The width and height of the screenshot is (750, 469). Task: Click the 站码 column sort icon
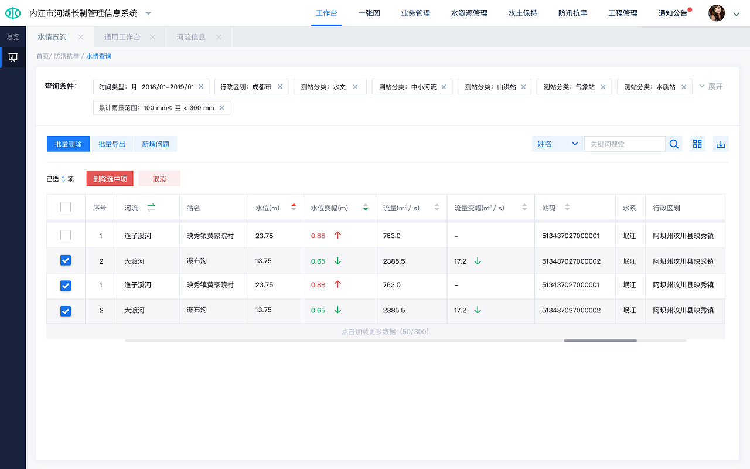tap(567, 207)
